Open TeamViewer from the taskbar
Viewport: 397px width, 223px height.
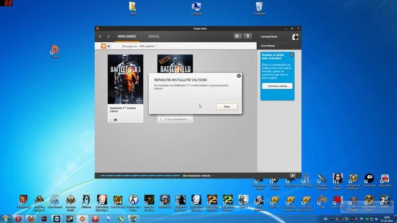coord(56,219)
